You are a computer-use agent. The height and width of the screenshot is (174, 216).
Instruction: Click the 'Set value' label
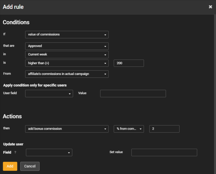coord(116,152)
